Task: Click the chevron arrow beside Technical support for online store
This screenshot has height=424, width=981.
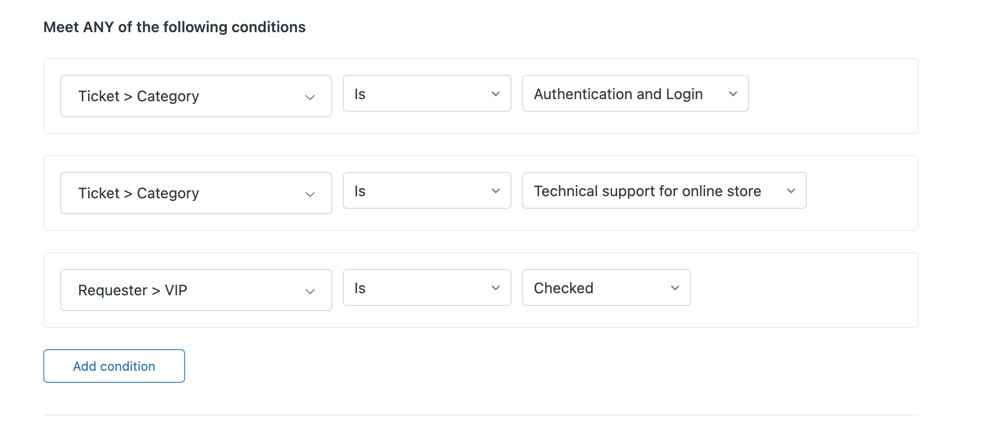Action: click(791, 191)
